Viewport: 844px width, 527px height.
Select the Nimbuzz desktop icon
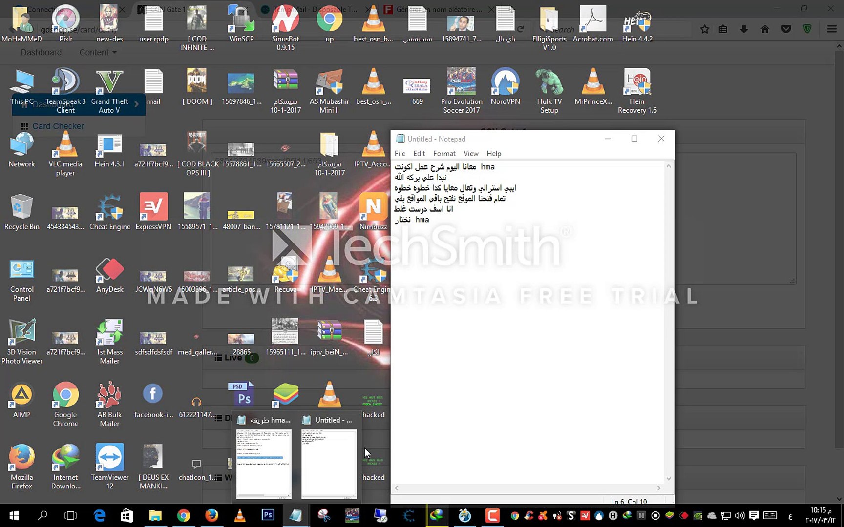pos(373,212)
